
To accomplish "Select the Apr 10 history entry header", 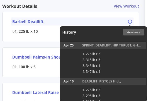I will pos(103,81).
